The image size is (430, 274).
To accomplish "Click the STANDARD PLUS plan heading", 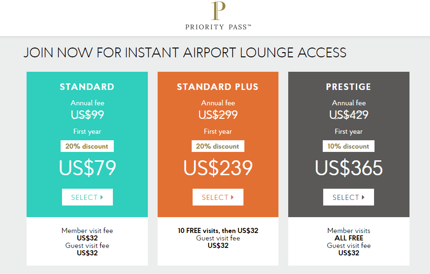I will 218,87.
